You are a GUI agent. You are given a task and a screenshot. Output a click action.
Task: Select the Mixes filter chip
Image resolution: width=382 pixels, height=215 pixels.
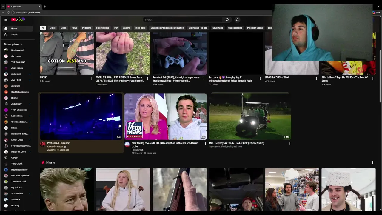click(x=63, y=28)
